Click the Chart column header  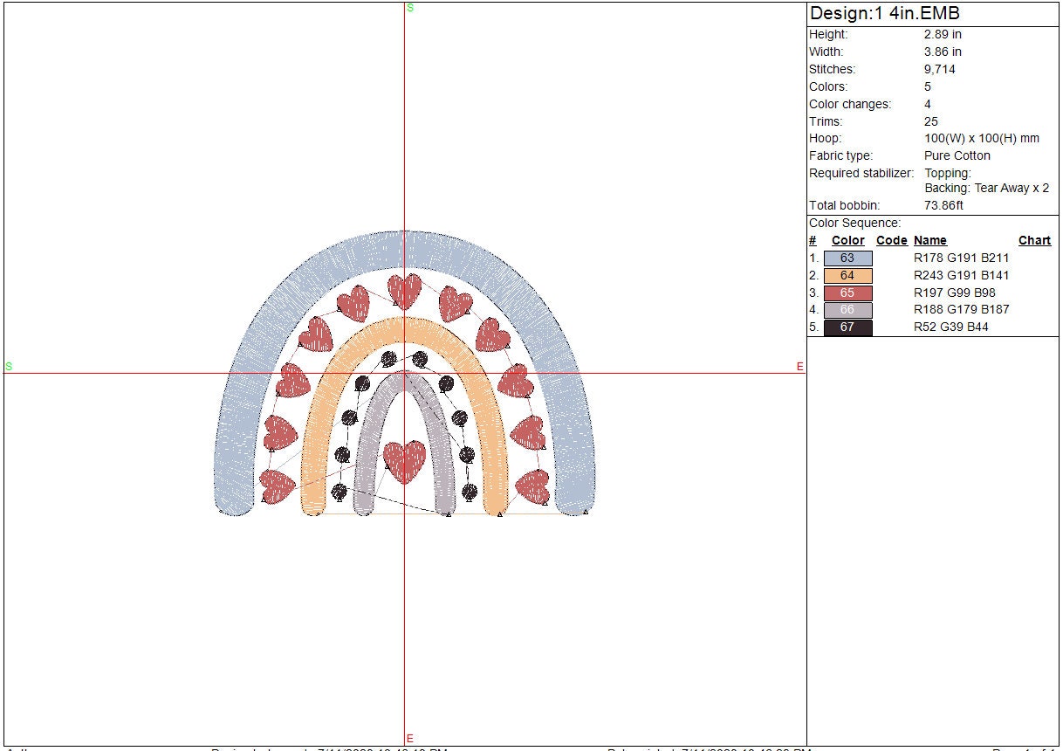click(x=1034, y=241)
